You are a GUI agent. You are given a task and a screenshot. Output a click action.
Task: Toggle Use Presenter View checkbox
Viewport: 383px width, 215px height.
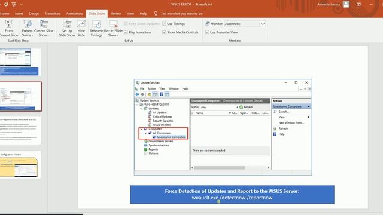point(207,32)
